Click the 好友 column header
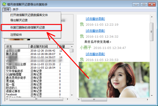158x106 pixels. (x=17, y=47)
